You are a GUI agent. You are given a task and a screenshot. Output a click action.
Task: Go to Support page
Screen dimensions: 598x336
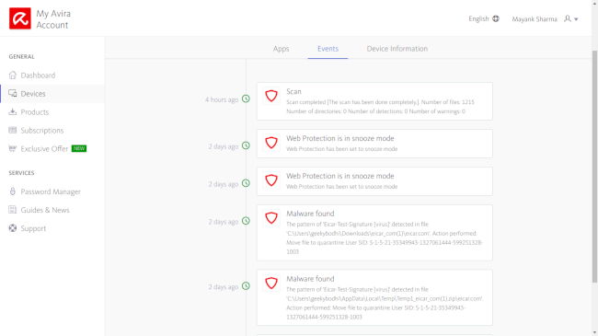(33, 228)
